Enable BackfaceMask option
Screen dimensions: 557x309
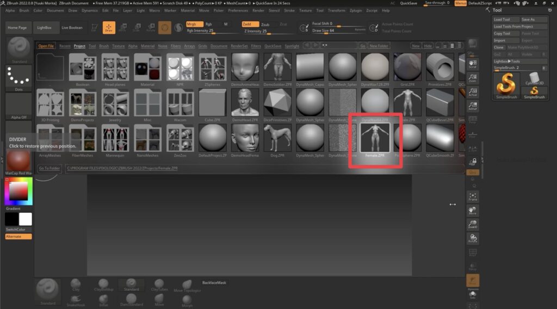214,283
